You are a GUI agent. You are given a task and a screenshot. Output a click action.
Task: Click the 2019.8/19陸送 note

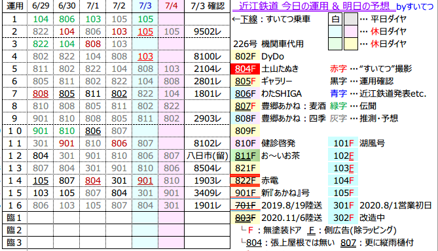291,205
